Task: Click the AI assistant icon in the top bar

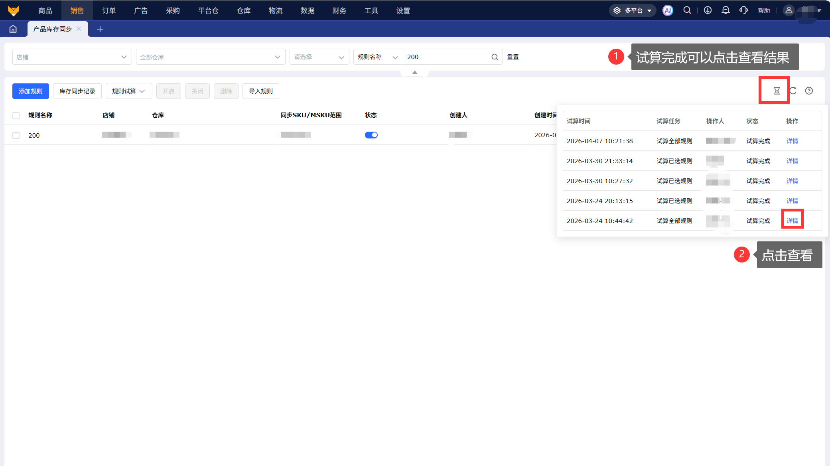Action: tap(668, 10)
